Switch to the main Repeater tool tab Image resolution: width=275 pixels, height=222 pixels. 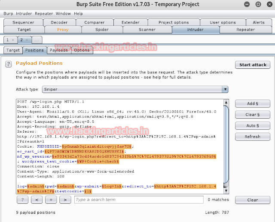[245, 30]
